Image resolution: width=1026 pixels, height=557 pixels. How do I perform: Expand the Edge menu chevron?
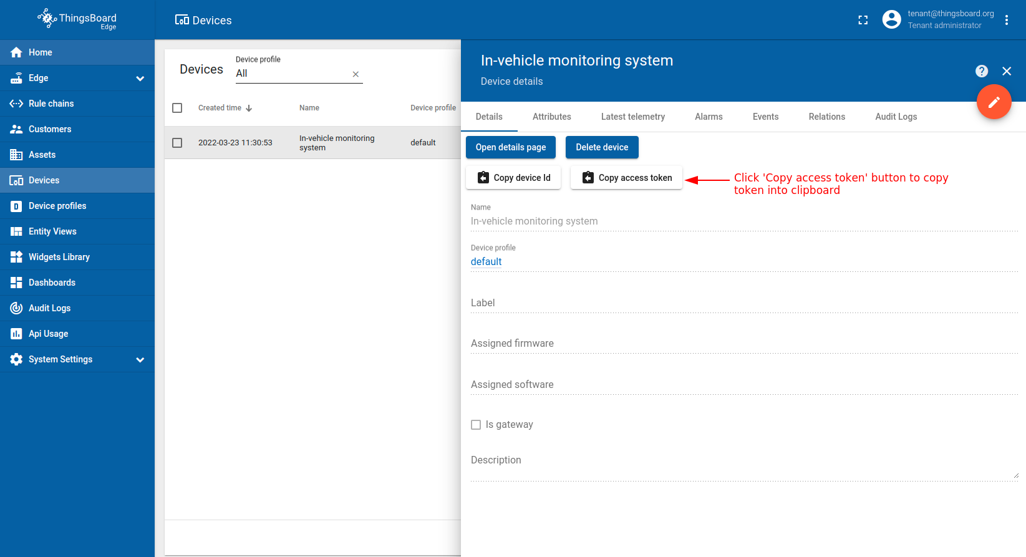tap(140, 79)
